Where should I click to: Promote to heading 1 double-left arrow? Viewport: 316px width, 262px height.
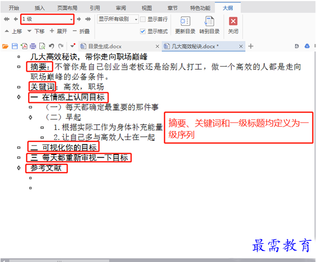(7, 19)
